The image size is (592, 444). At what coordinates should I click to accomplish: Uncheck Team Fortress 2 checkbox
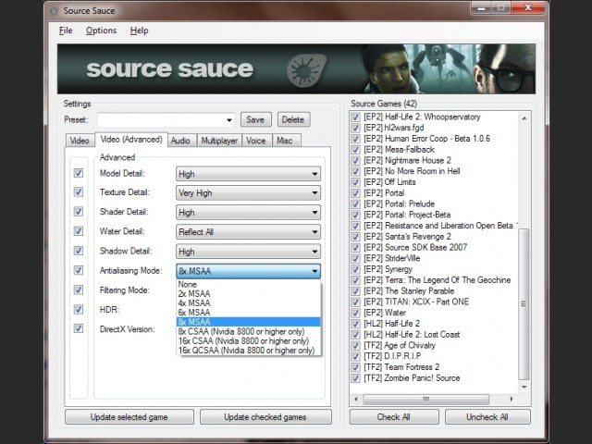(355, 367)
